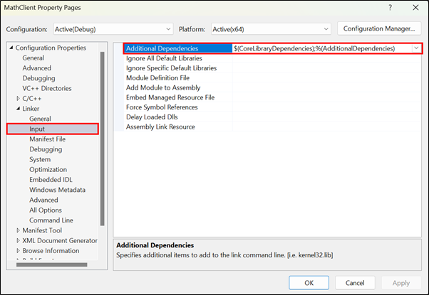Click the tree's vertical scrollbar
This screenshot has height=295, width=429.
pyautogui.click(x=103, y=139)
